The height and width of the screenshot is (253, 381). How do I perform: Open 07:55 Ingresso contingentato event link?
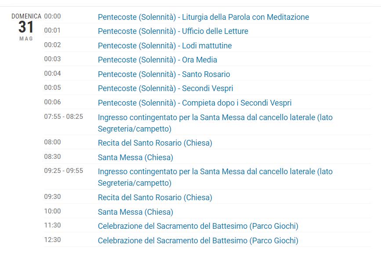(215, 123)
